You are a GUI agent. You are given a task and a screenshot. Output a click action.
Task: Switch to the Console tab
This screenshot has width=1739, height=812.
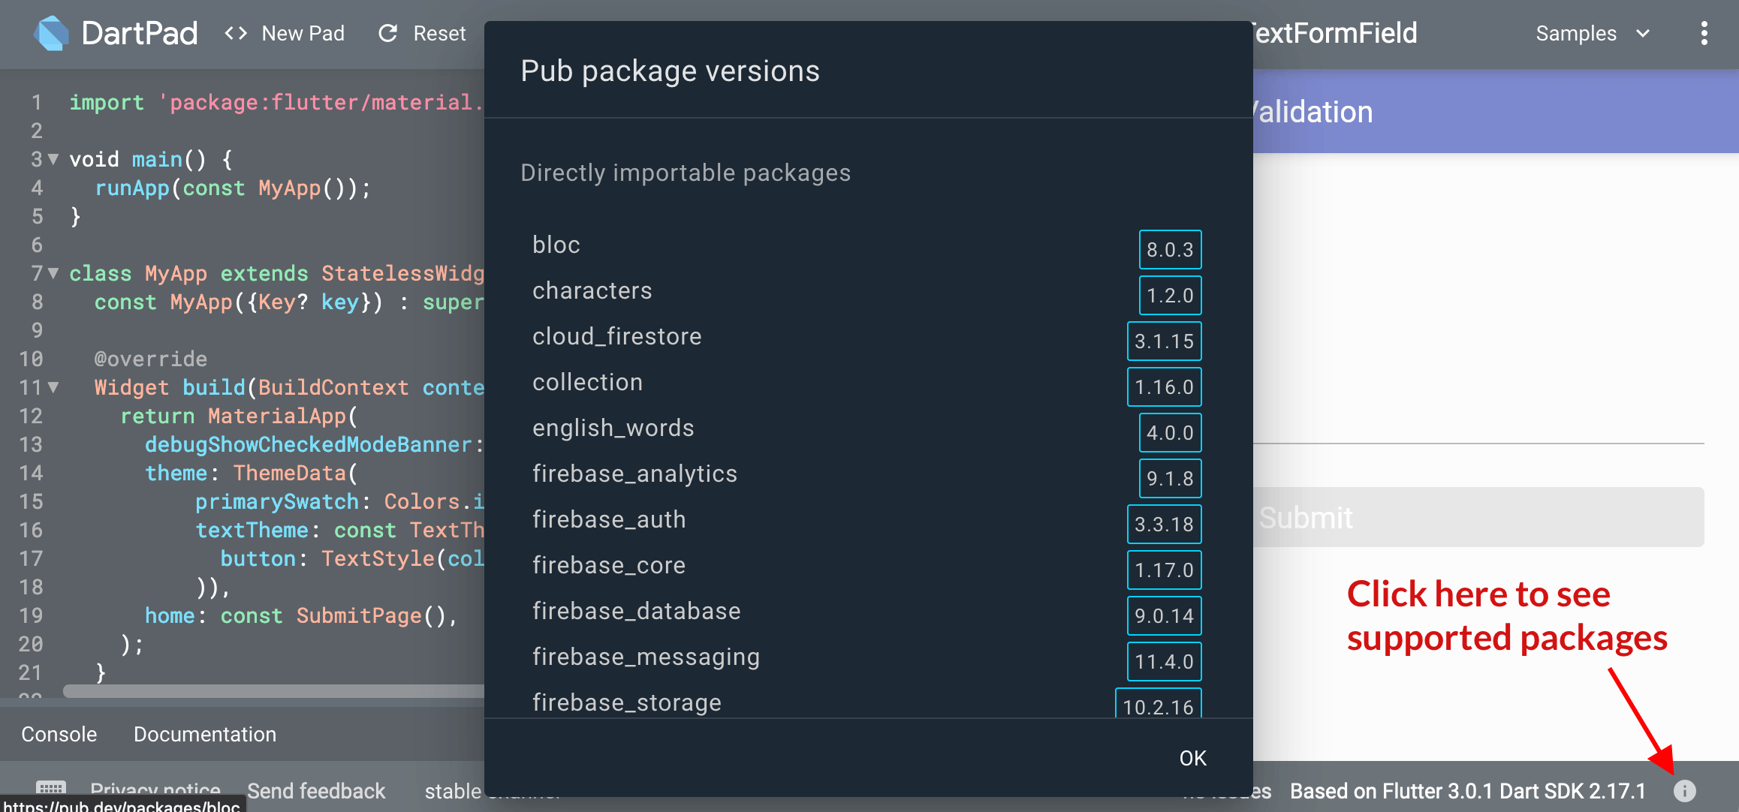click(x=59, y=734)
